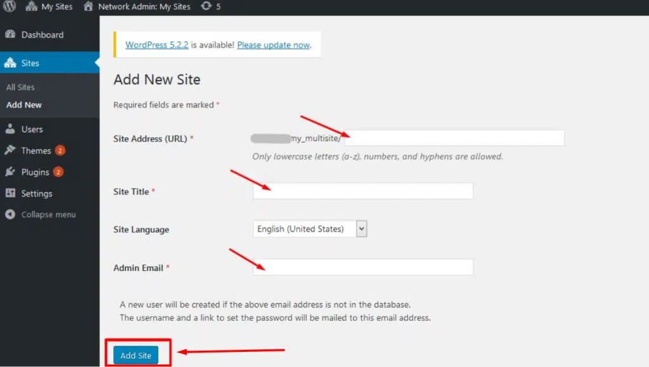Click my_multisite/ URL prefix text
This screenshot has height=367, width=649.
tap(316, 139)
